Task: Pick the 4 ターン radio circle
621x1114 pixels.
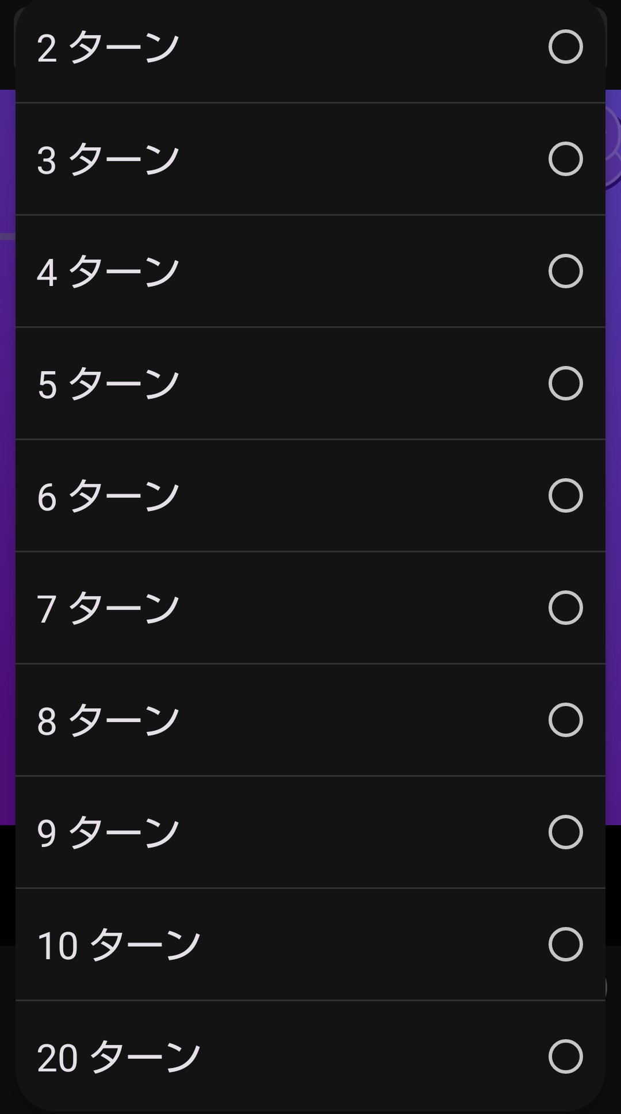Action: coord(566,271)
